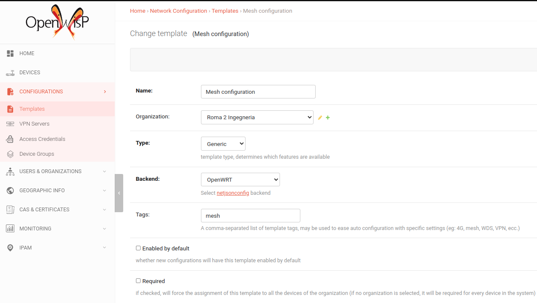This screenshot has height=303, width=537.
Task: Select the Home grid icon in sidebar
Action: click(x=10, y=53)
